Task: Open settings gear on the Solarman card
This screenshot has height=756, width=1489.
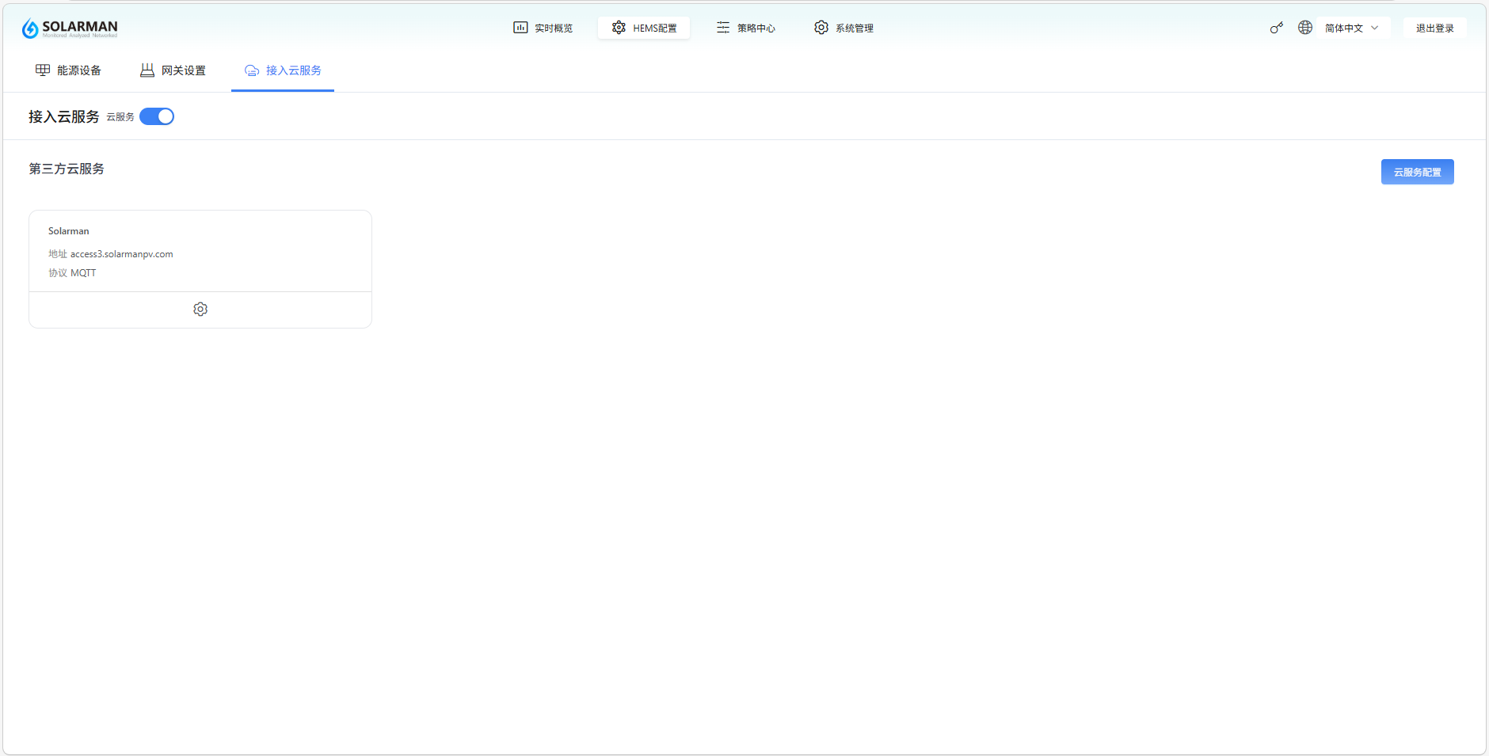Action: pyautogui.click(x=200, y=310)
